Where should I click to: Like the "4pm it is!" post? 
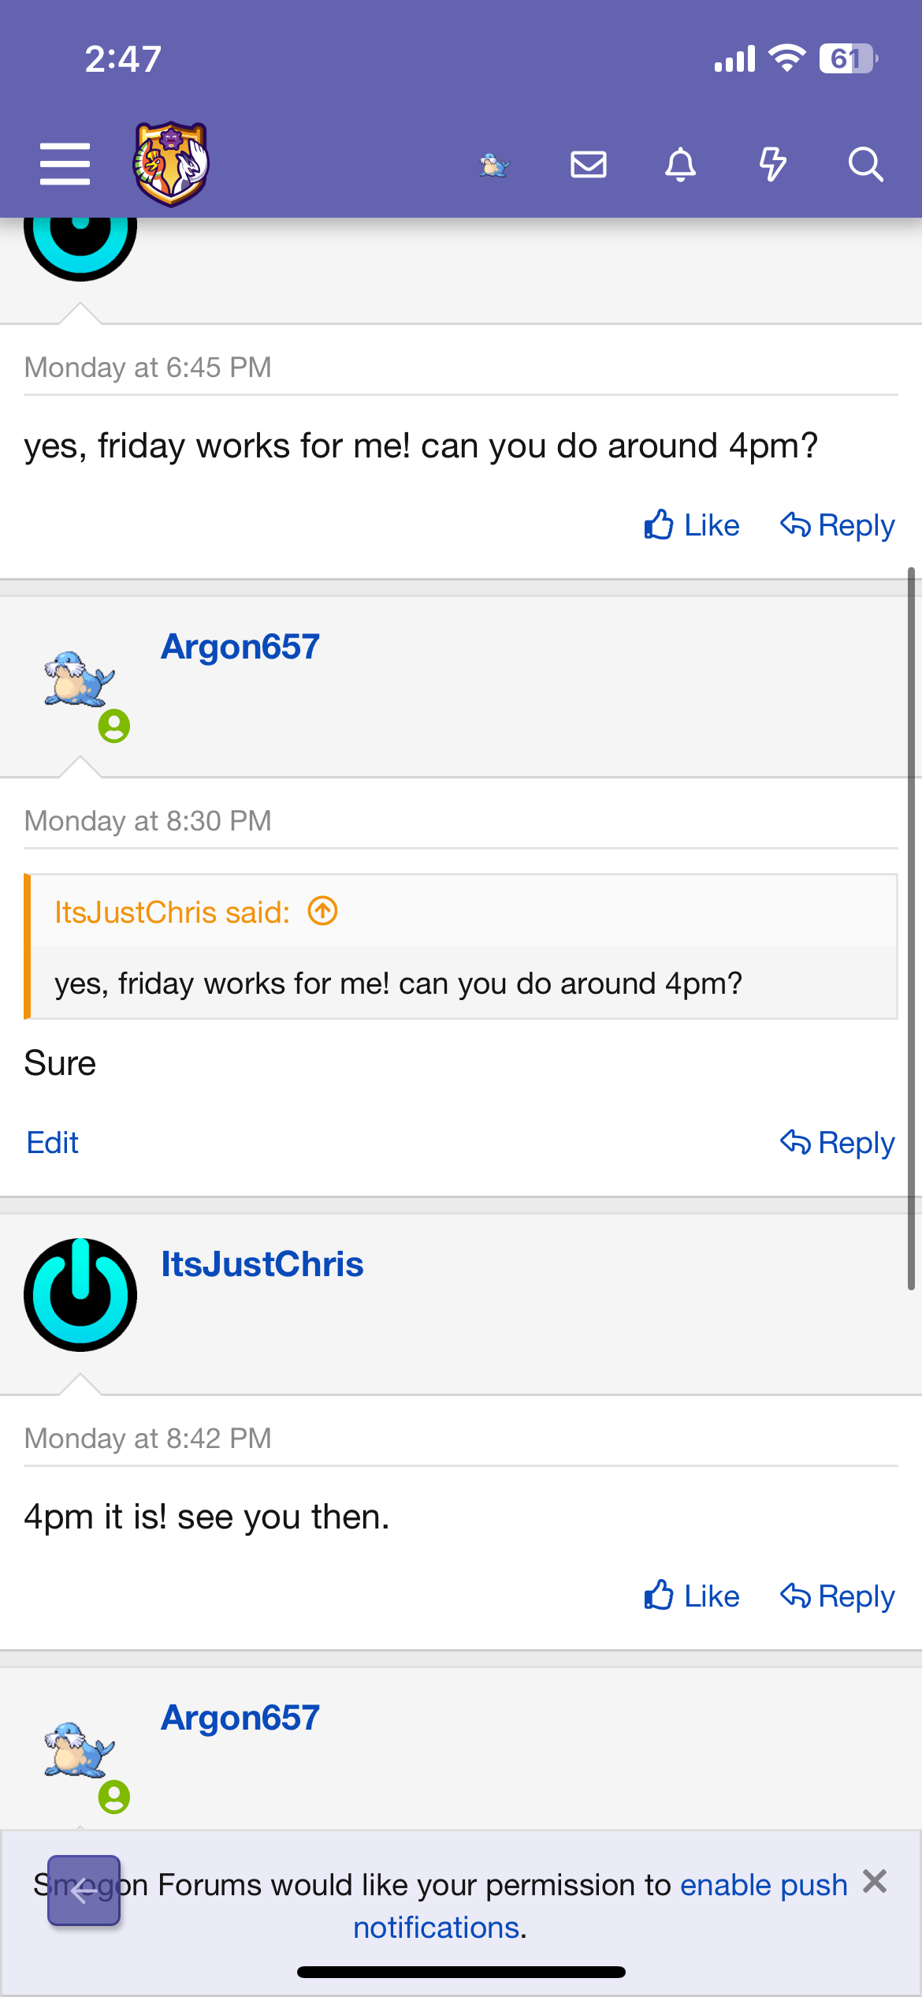(692, 1596)
